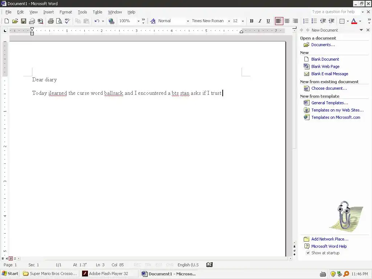Screen dimensions: 372x279
Task: Select Align Right button
Action: coord(295,21)
